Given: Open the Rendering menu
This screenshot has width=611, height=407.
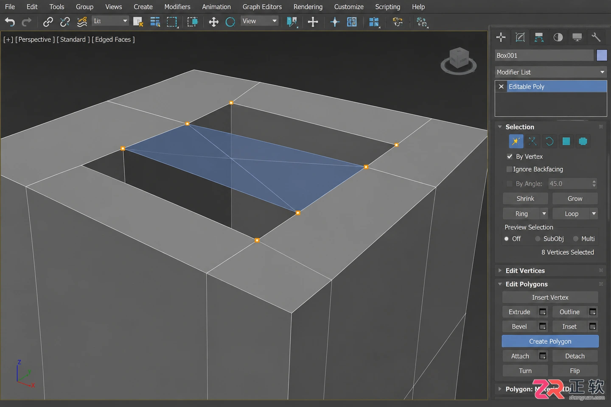Looking at the screenshot, I should click(308, 7).
